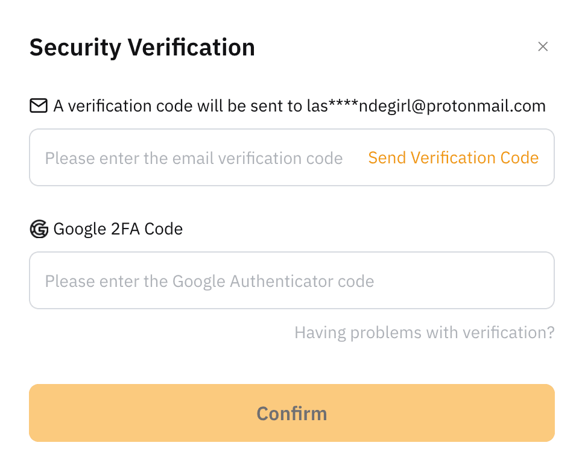Viewport: 585px width, 469px height.
Task: Click the Google Authenticator placeholder text
Action: 209,282
